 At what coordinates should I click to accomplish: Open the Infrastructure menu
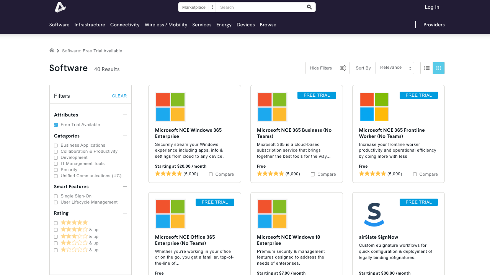[90, 25]
